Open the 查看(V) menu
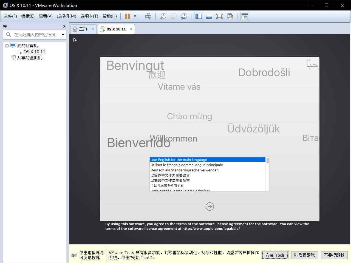Screen dimensions: 351x263 coord(46,16)
